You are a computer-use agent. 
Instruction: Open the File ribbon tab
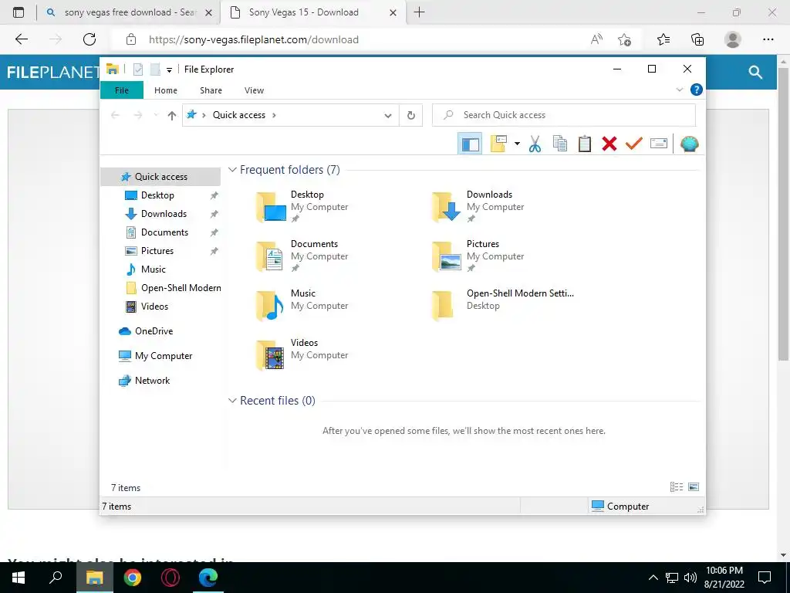121,90
